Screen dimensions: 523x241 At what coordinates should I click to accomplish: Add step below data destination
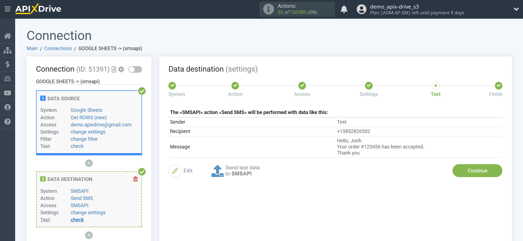pos(89,235)
